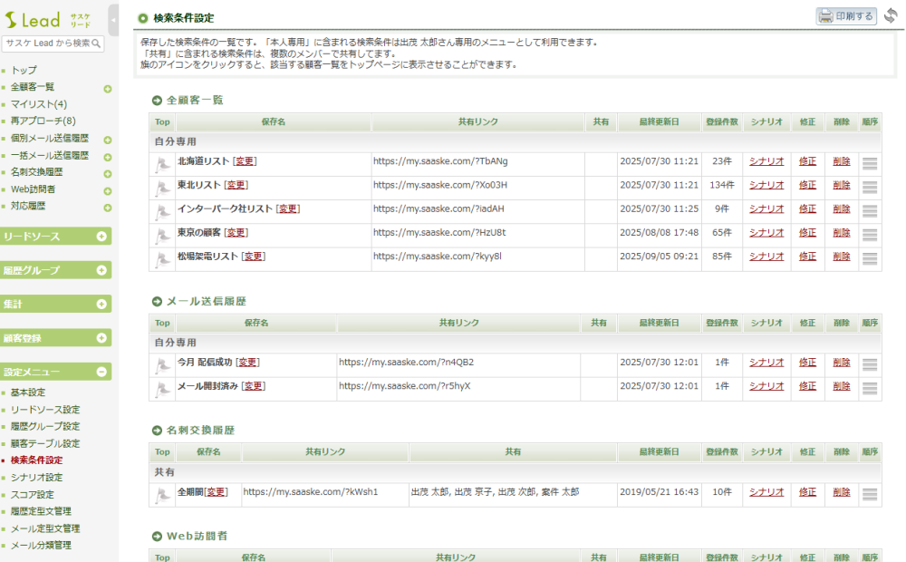The image size is (906, 562).
Task: Click the reorder handle for メール開封済み row
Action: 869,388
